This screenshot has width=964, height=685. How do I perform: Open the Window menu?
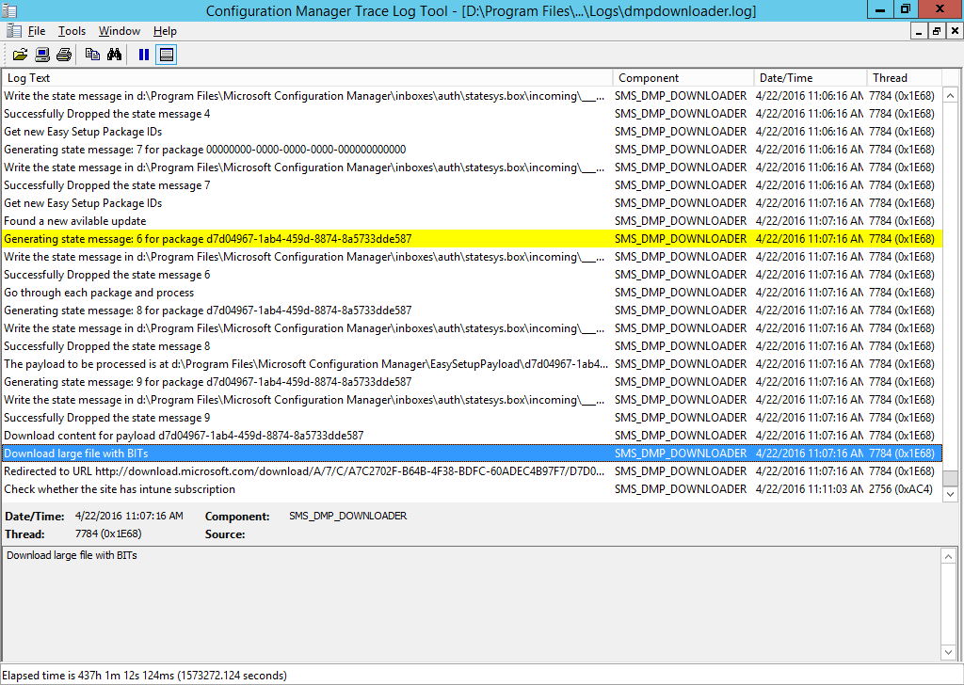[120, 31]
